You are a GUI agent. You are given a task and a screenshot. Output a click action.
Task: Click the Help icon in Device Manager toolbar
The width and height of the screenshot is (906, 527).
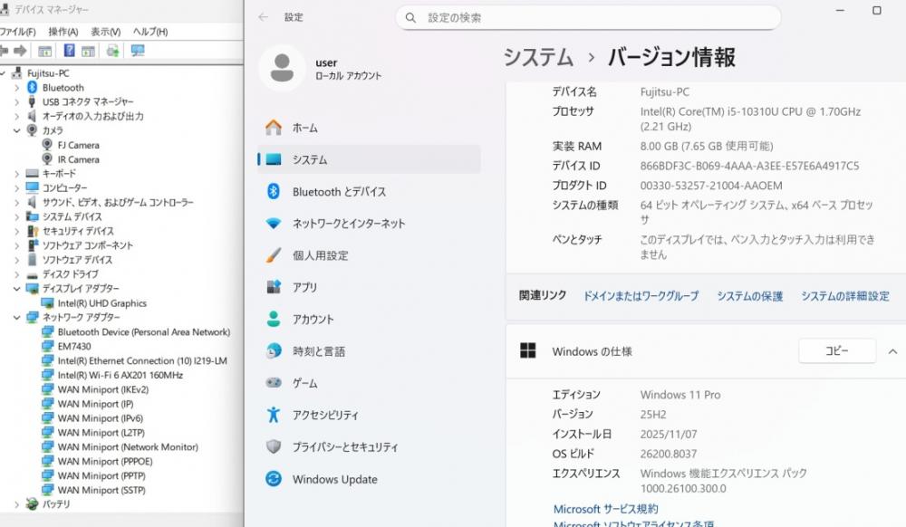coord(70,51)
